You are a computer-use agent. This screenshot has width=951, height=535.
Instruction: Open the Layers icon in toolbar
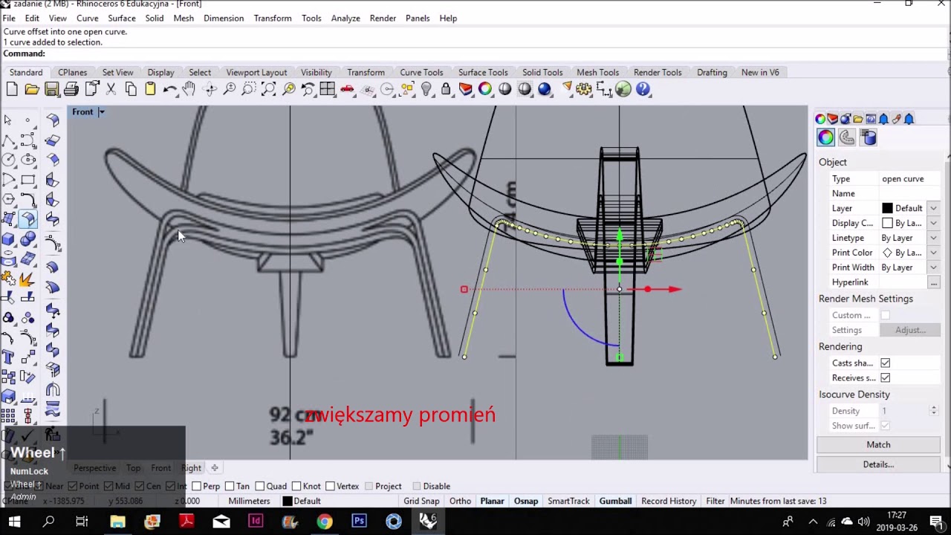(466, 89)
